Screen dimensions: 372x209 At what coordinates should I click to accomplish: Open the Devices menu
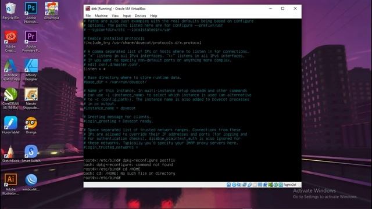click(141, 16)
